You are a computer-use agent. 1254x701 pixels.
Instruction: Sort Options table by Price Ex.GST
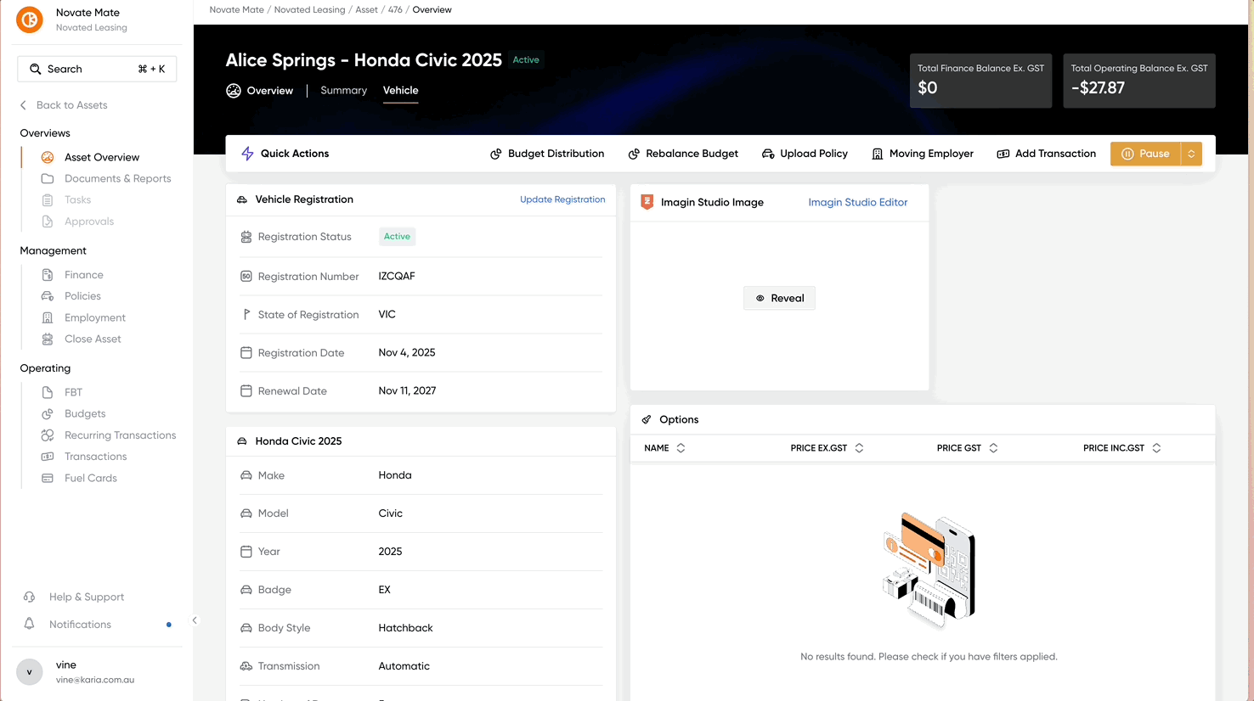coord(859,448)
